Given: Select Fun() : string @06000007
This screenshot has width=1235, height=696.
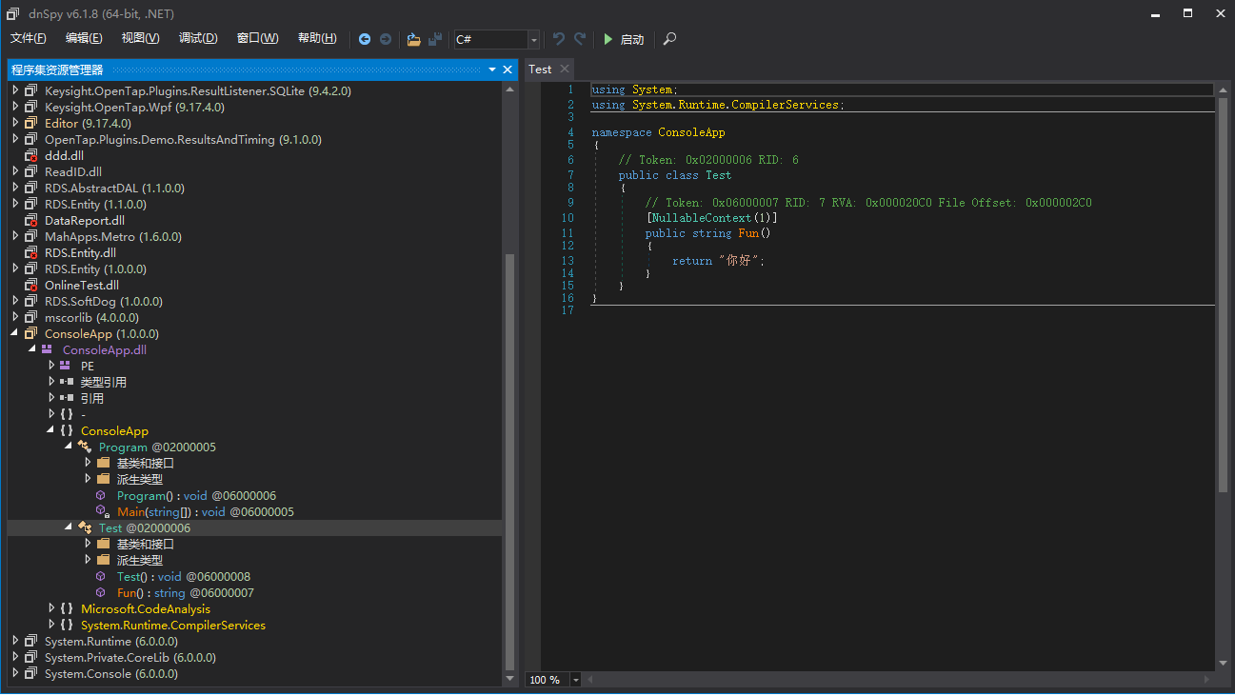Looking at the screenshot, I should coord(186,592).
